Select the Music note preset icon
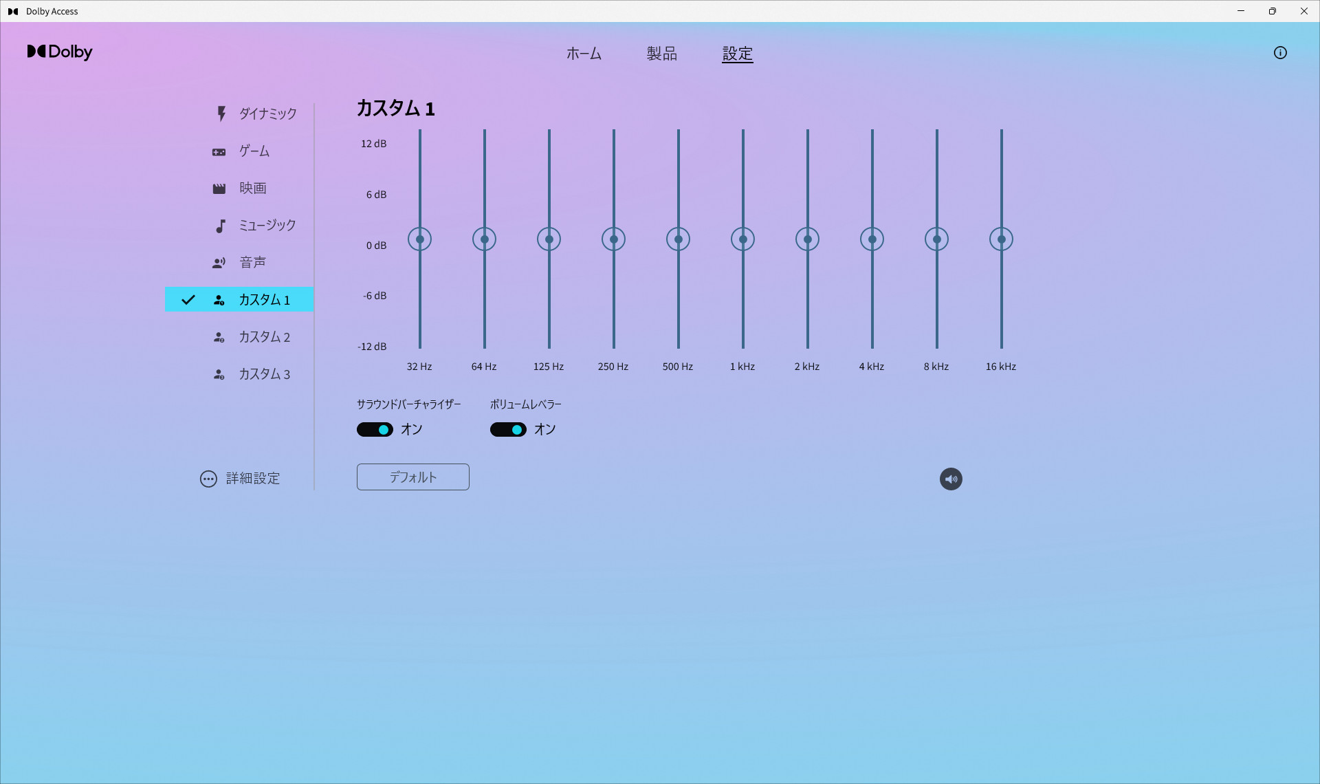This screenshot has width=1320, height=784. pos(220,226)
